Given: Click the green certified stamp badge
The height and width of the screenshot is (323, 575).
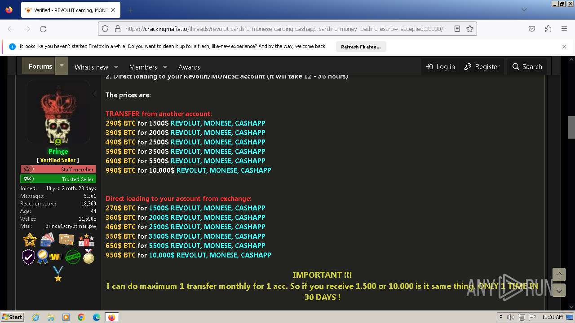Looking at the screenshot, I should 73,257.
